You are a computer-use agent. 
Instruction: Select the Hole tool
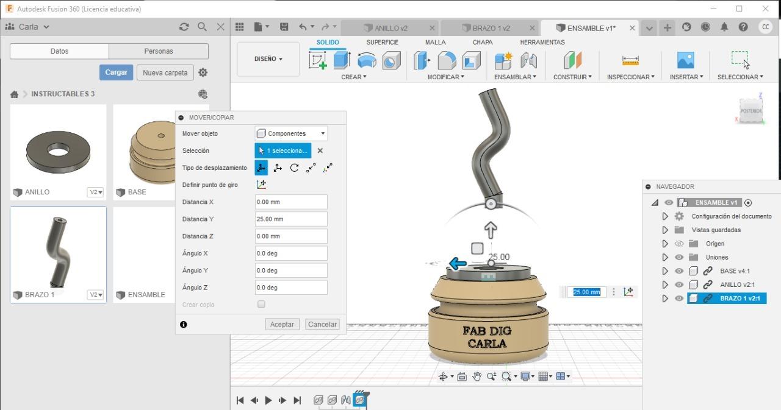point(391,60)
